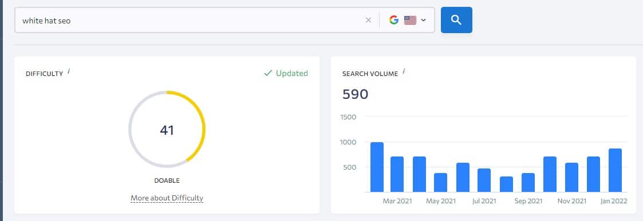Select the Jan 2022 search volume bar

[615, 170]
